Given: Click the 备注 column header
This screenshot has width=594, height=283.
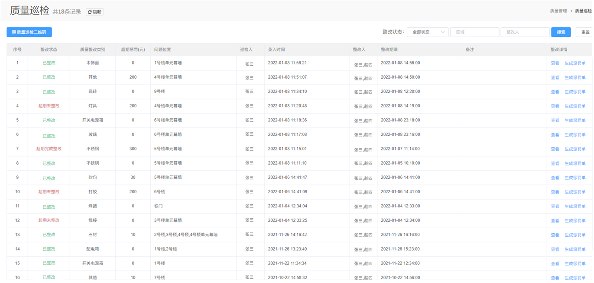Looking at the screenshot, I should [470, 50].
